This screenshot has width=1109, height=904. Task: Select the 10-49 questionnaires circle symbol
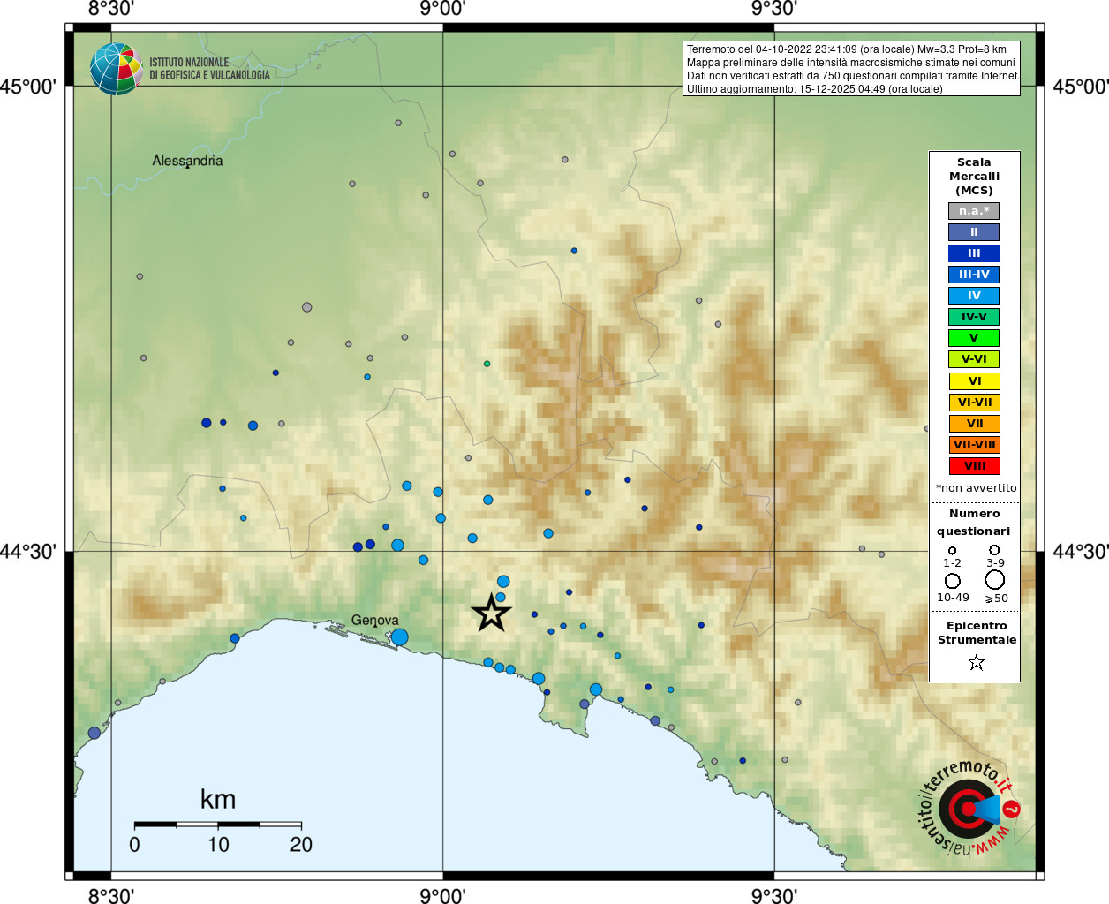952,581
